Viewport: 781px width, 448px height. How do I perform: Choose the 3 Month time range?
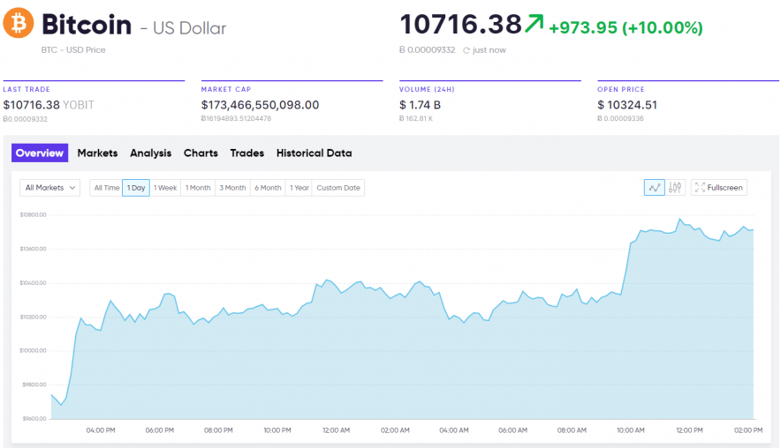point(232,188)
